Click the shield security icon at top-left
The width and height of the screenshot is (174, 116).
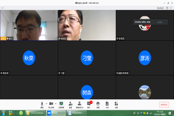pos(2,8)
